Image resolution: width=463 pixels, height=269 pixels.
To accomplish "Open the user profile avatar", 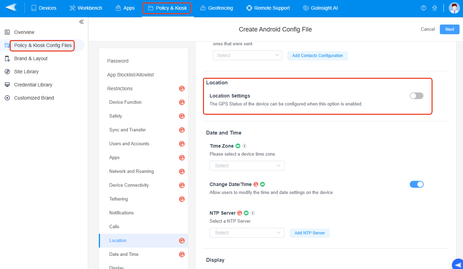I will pyautogui.click(x=454, y=8).
